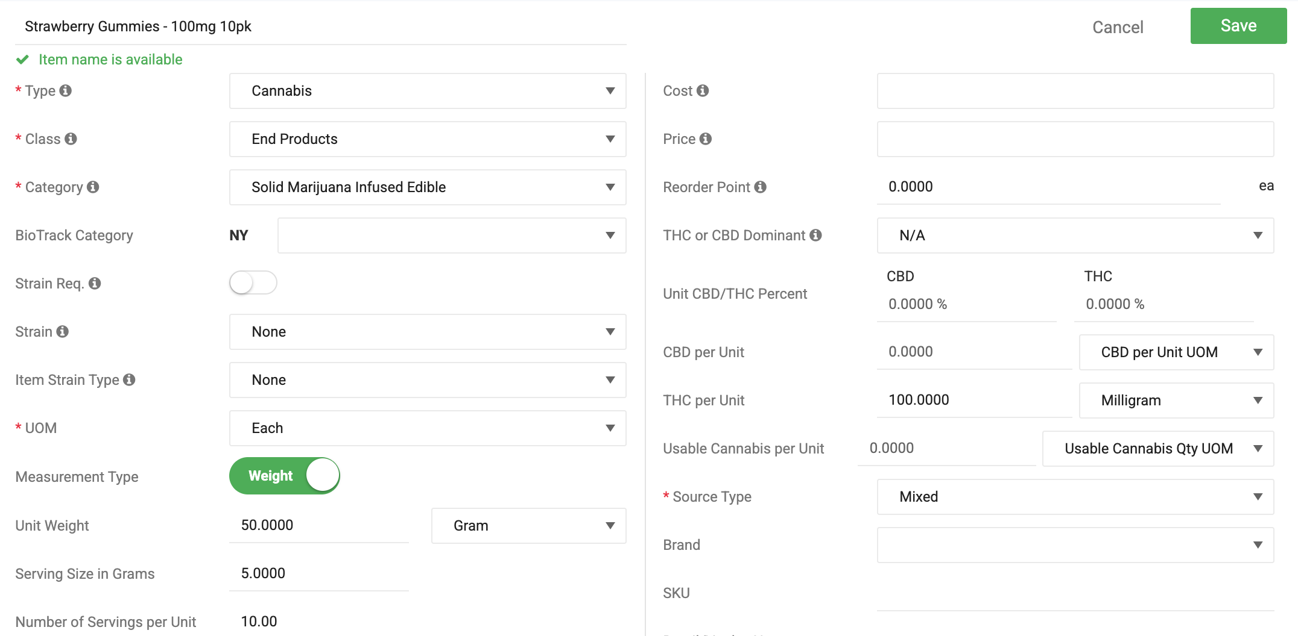The height and width of the screenshot is (636, 1298).
Task: Open the BioTrack Category NY dropdown
Action: [x=452, y=235]
